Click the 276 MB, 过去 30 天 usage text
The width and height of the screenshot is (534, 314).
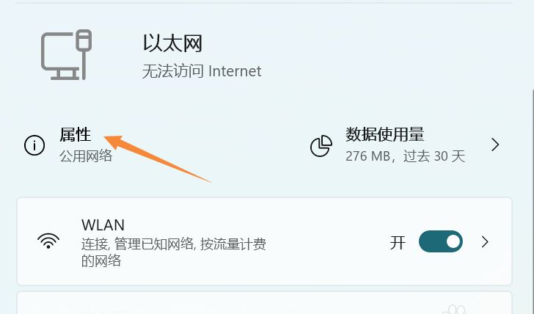pyautogui.click(x=405, y=156)
